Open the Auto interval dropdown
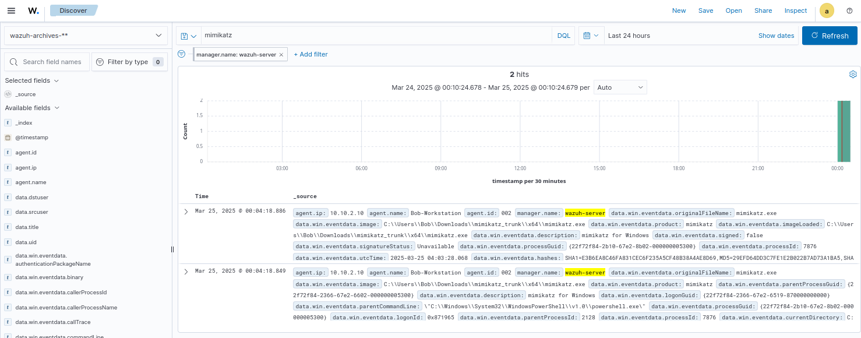The image size is (861, 338). pyautogui.click(x=620, y=87)
